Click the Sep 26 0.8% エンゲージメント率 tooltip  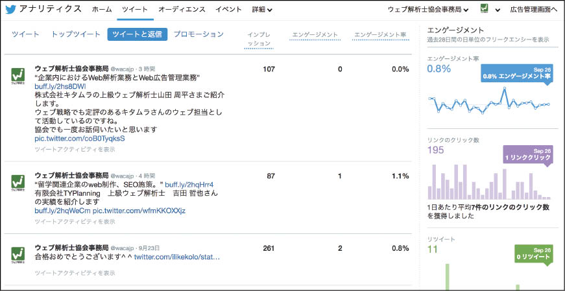point(516,74)
